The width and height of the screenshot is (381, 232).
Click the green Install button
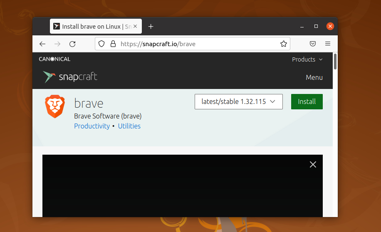coord(307,101)
